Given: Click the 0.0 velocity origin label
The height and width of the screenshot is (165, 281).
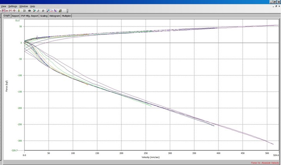Looking at the screenshot, I should pos(24,155).
